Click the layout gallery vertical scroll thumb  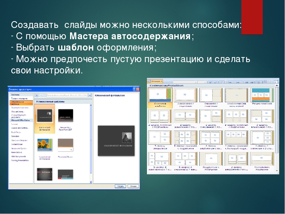point(277,120)
